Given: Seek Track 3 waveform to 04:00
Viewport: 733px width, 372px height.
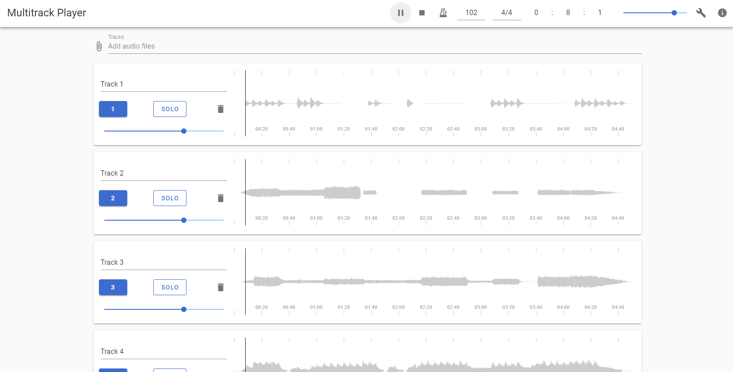Looking at the screenshot, I should [563, 282].
